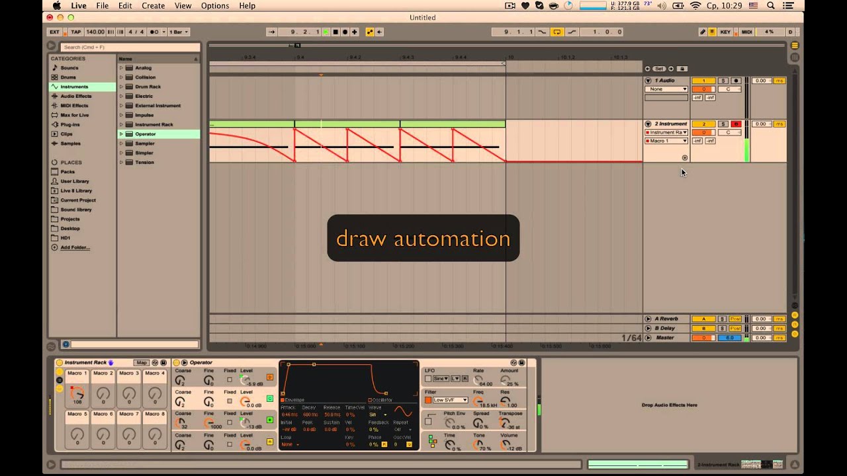Click the Spotlight search icon
The width and height of the screenshot is (847, 476).
[771, 6]
